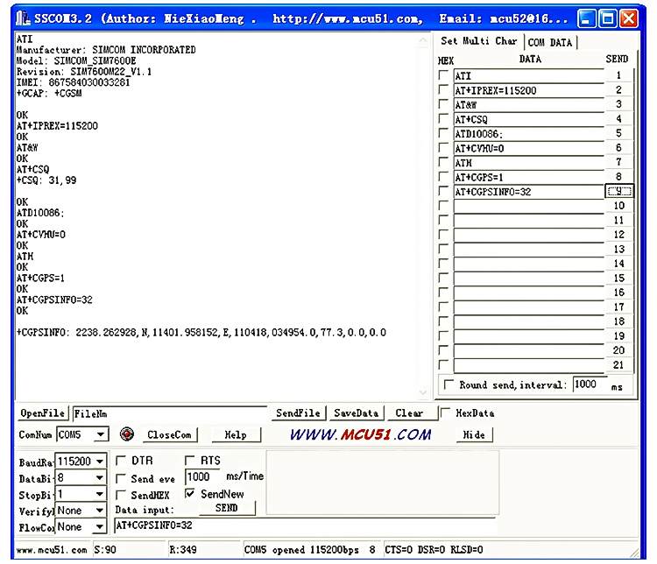The width and height of the screenshot is (657, 564).
Task: Send row 1 ATI command
Action: tap(618, 75)
